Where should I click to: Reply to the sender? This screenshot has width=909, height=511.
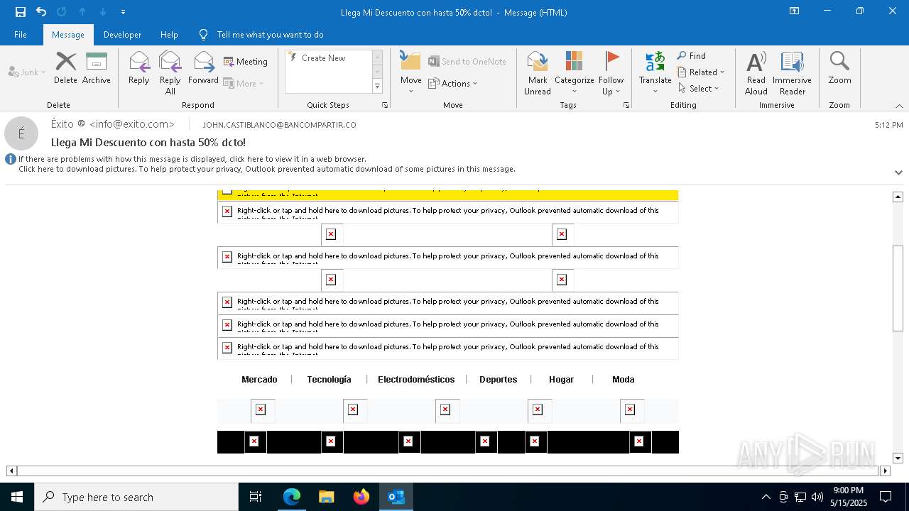138,68
